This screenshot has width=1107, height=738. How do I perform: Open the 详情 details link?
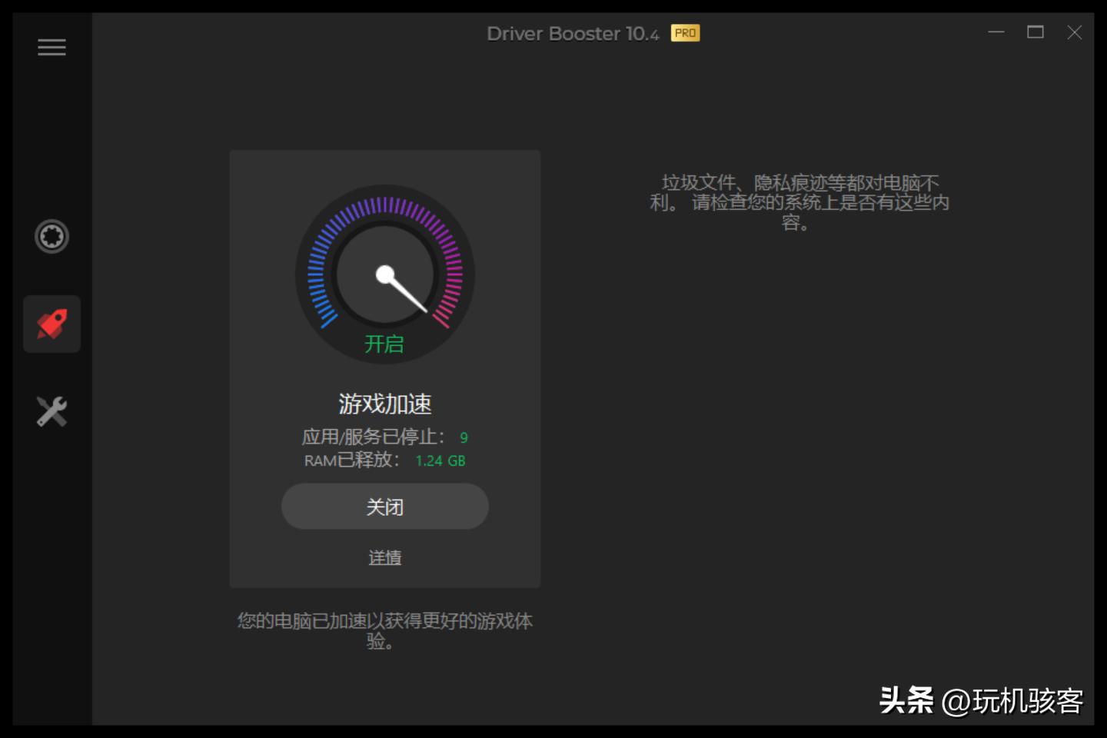pyautogui.click(x=384, y=558)
